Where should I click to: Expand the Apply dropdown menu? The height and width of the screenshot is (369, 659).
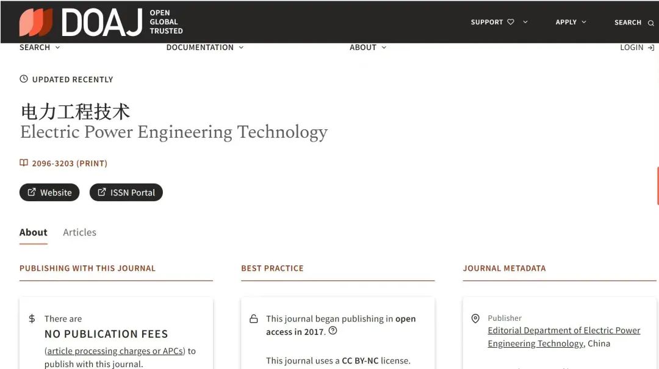[571, 22]
